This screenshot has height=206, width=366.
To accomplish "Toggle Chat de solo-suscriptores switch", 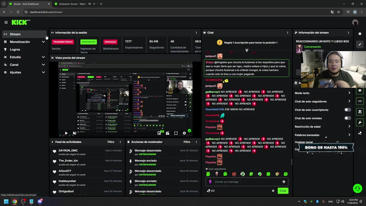I will tap(347, 110).
